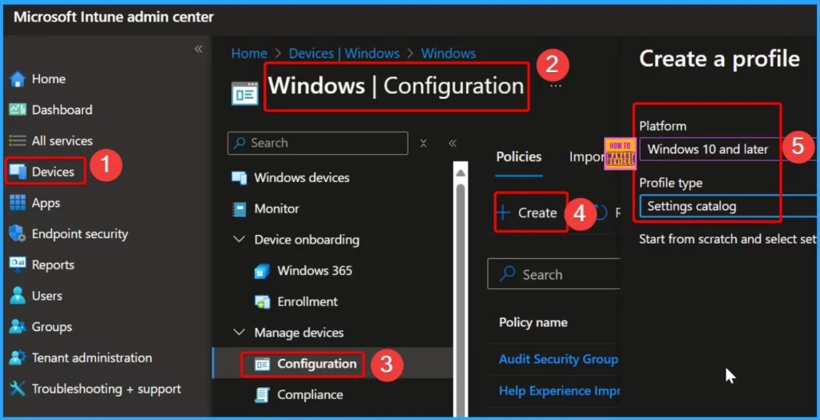Image resolution: width=820 pixels, height=420 pixels.
Task: Click the All services list icon
Action: point(18,141)
